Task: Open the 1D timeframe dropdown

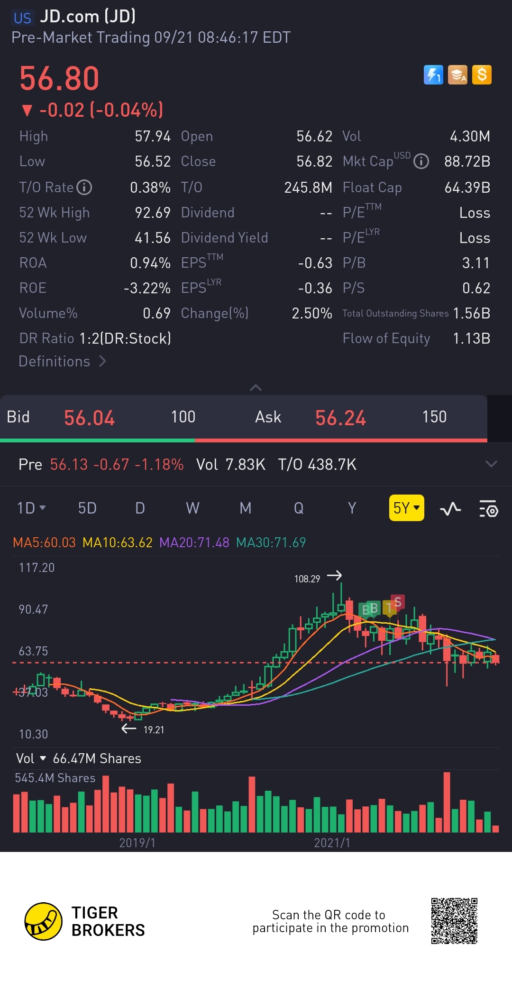Action: click(x=31, y=508)
